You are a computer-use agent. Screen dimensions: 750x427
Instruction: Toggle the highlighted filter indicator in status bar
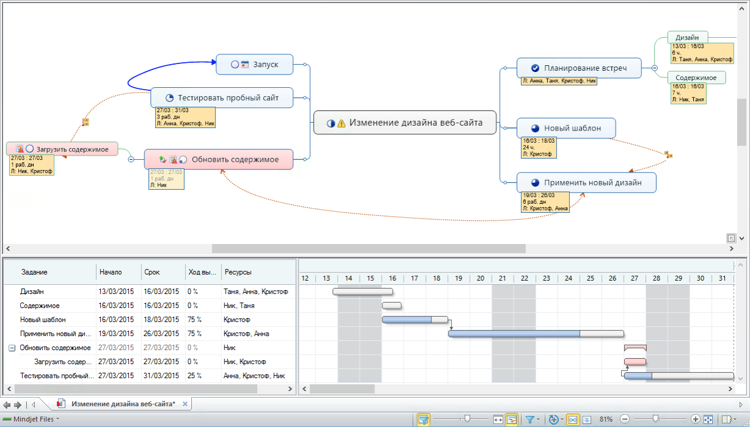click(x=423, y=420)
